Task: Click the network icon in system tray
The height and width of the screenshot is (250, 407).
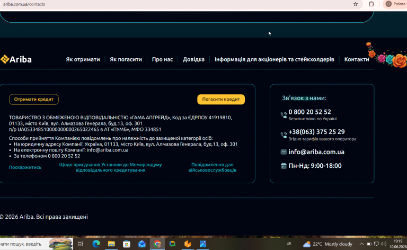Action: pyautogui.click(x=376, y=244)
